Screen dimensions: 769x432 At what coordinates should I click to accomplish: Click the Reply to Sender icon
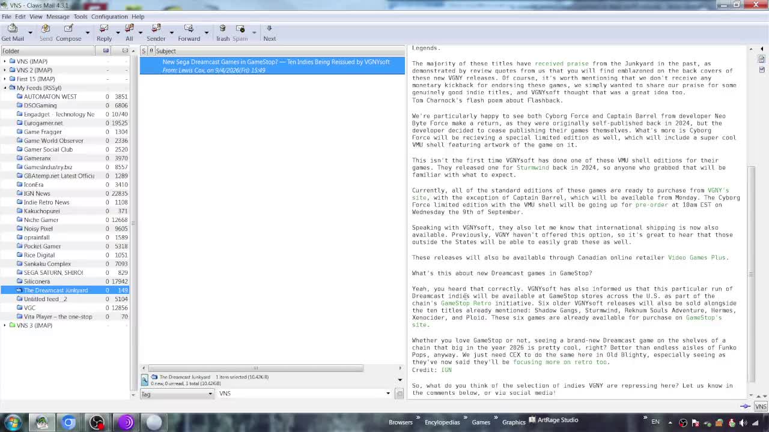pos(156,29)
